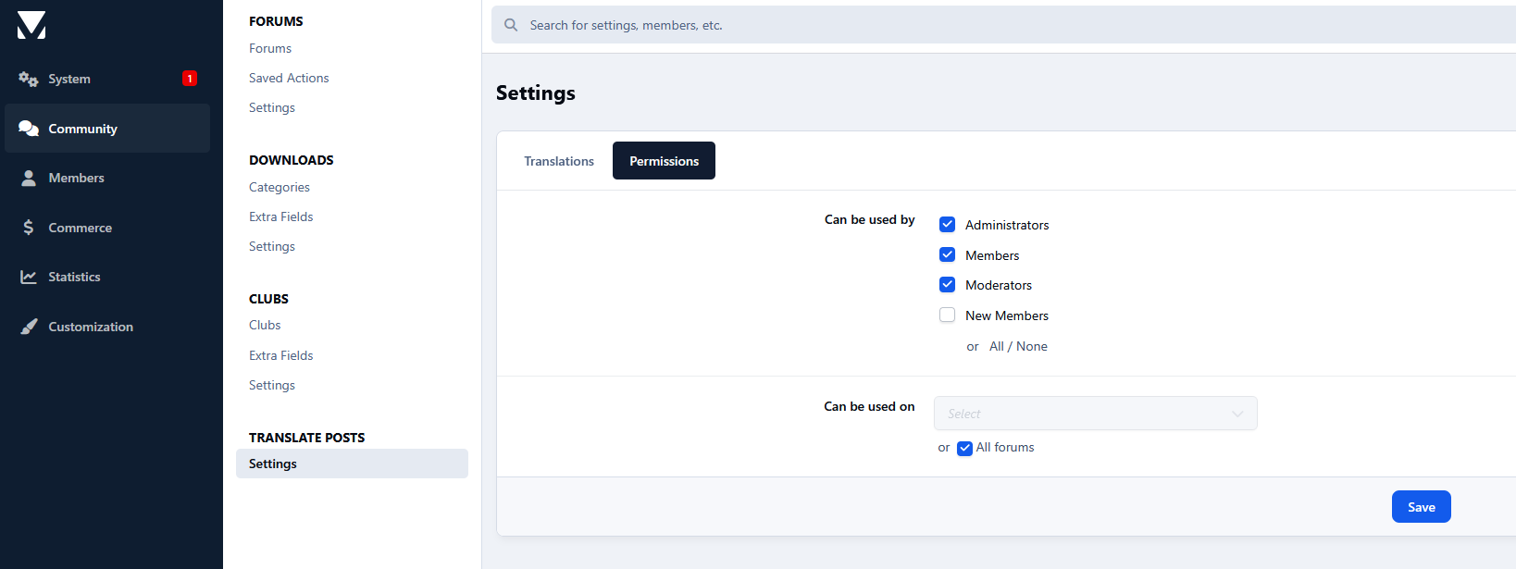This screenshot has height=569, width=1516.
Task: Focus the settings search field
Action: tap(926, 25)
